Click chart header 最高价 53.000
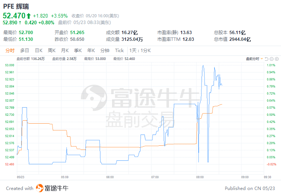 coord(95,59)
